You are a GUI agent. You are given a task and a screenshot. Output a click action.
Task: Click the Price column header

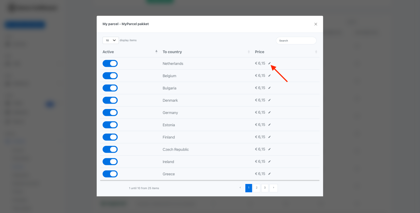(259, 52)
